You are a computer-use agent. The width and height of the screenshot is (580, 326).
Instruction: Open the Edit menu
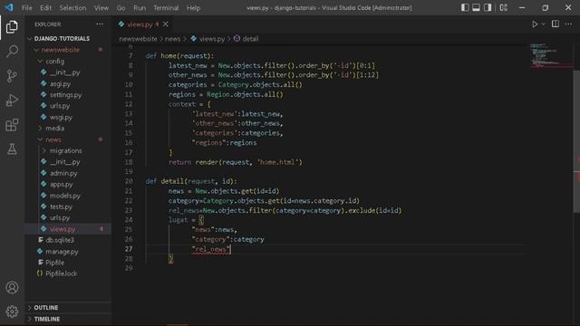pos(46,8)
